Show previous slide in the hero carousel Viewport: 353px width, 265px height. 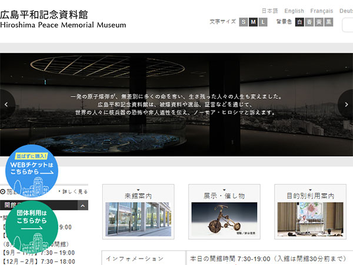tap(6, 104)
